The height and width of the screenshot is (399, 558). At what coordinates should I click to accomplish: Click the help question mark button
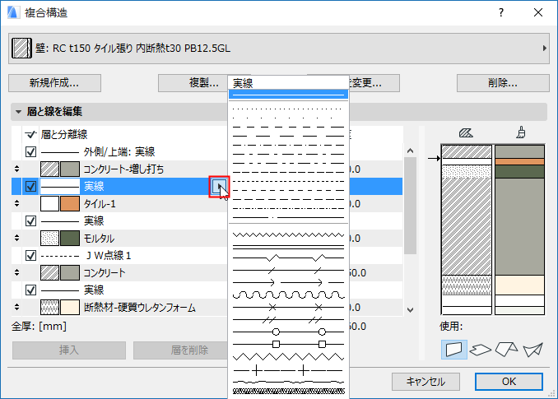501,13
